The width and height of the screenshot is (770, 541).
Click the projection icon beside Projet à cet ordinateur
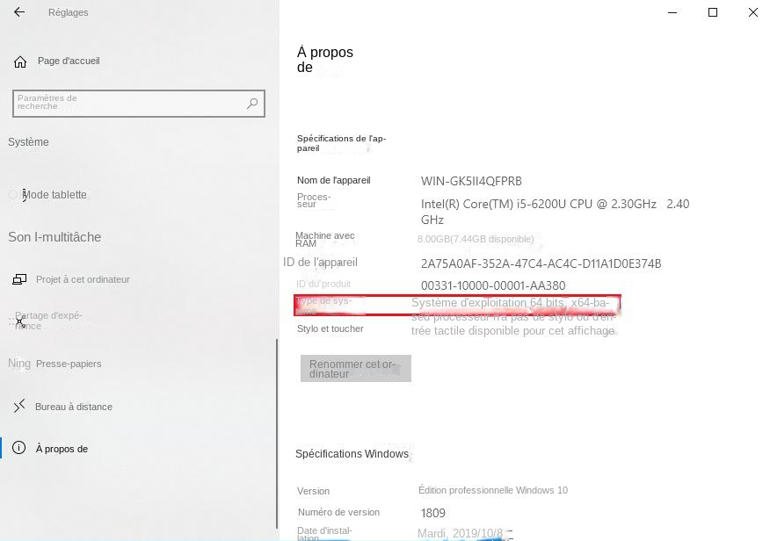tap(21, 278)
